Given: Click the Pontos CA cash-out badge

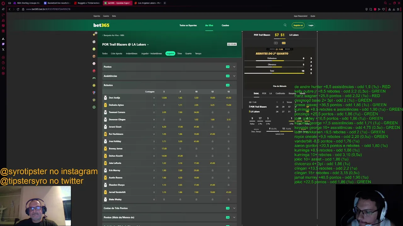Looking at the screenshot, I should 228,67.
